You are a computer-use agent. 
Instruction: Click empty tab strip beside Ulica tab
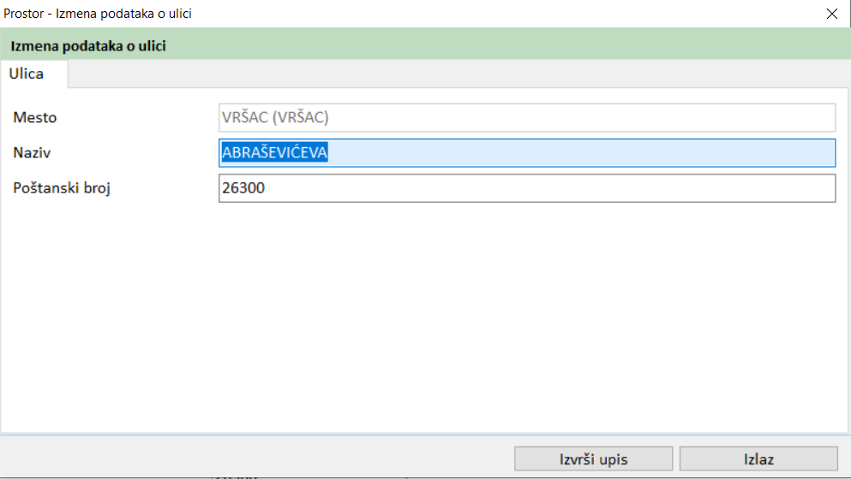[428, 74]
